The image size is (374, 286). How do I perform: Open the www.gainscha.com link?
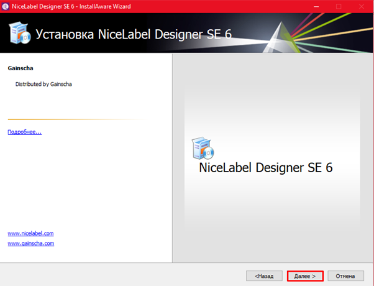[31, 243]
